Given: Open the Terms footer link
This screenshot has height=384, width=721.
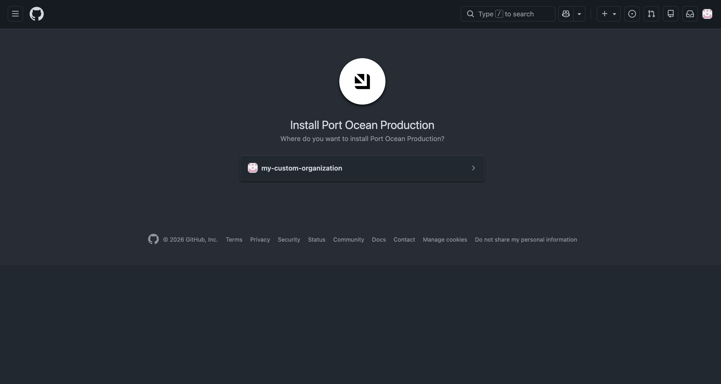Looking at the screenshot, I should 234,239.
